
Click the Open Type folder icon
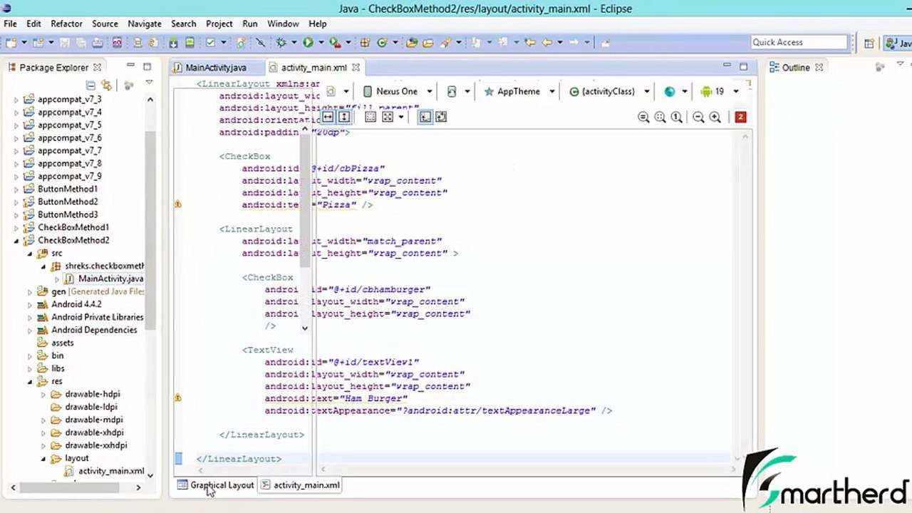[x=412, y=43]
